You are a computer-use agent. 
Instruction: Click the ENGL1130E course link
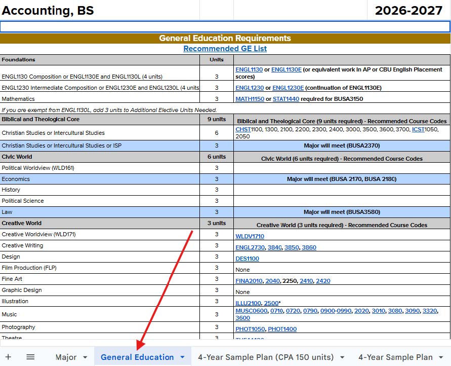click(x=286, y=69)
